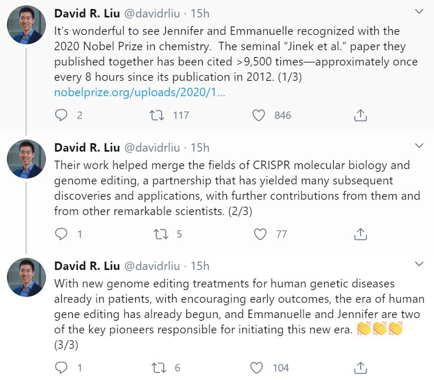
Task: Share the second tweet about CRISPR
Action: 360,234
